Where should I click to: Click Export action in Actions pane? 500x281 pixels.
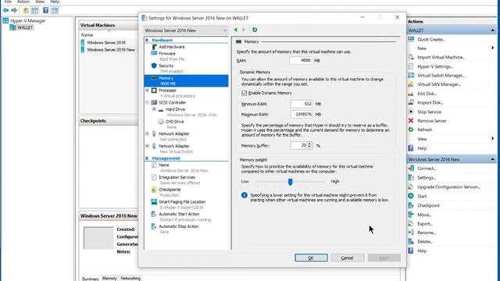[425, 224]
